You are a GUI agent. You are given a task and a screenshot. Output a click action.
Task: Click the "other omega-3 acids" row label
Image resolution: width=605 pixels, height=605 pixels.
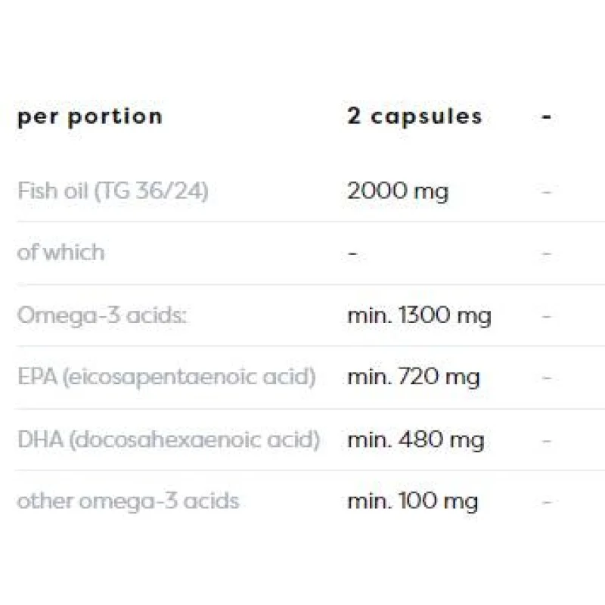[128, 501]
